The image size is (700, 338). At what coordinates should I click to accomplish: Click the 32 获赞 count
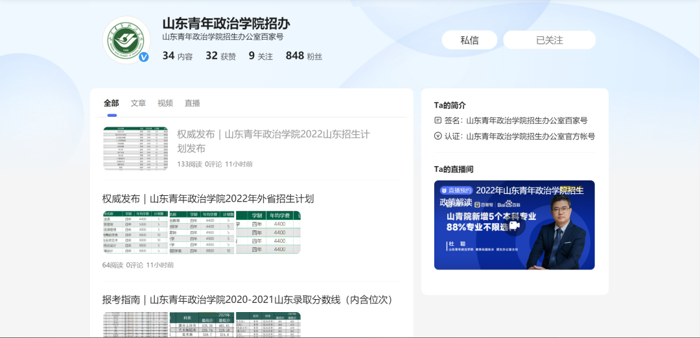click(220, 56)
